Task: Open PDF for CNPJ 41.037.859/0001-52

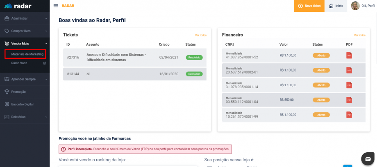Action: pos(349,56)
